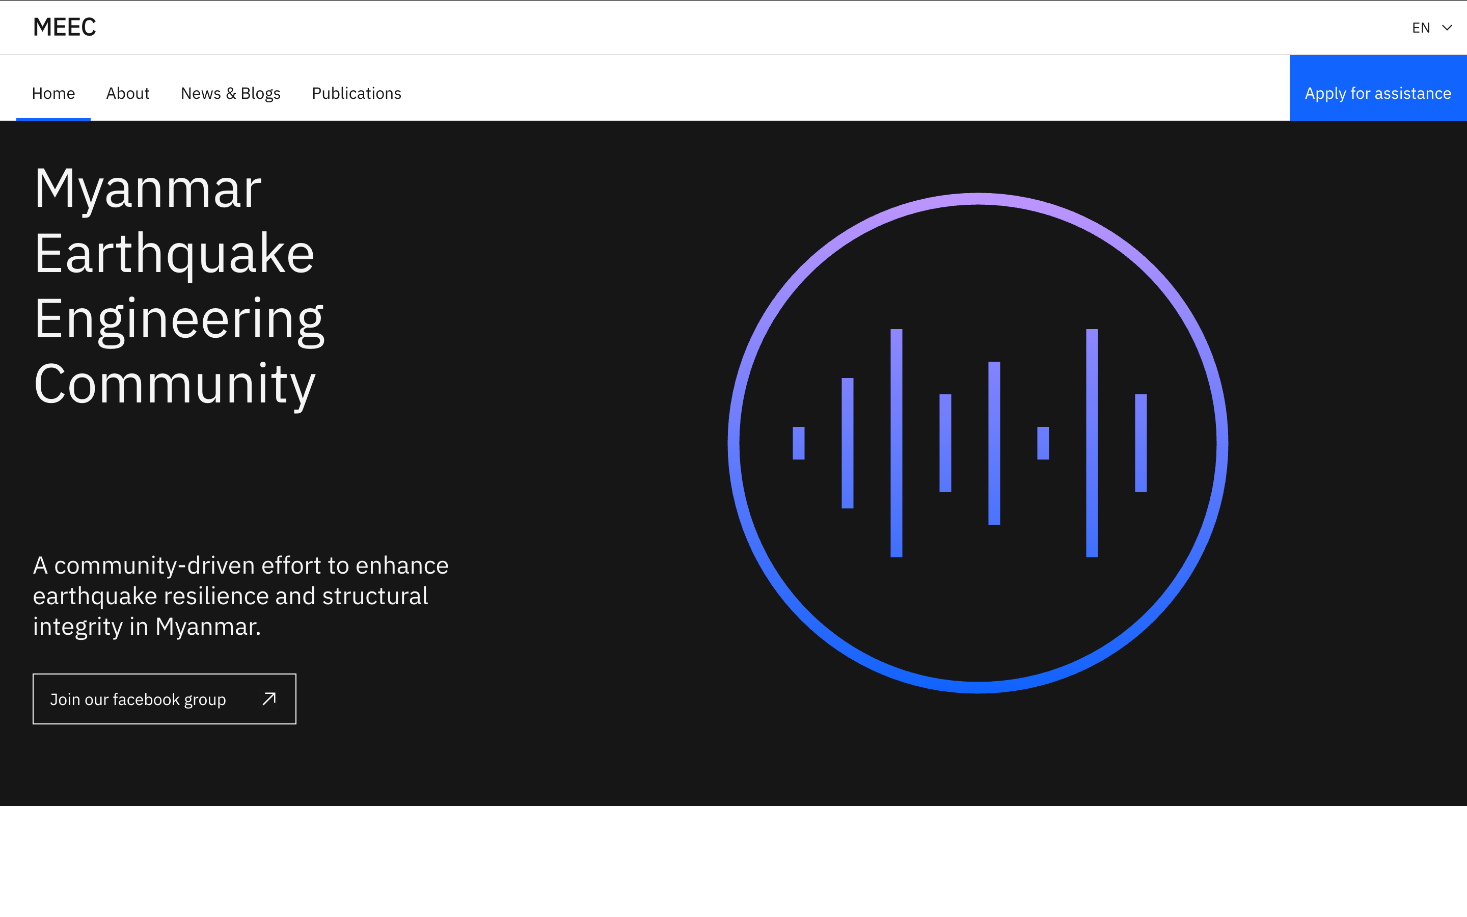Select the Home tab
Screen dimensions: 1467x917
click(x=53, y=93)
